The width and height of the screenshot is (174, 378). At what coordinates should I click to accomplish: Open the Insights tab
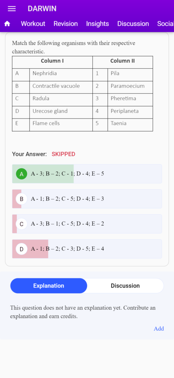97,24
